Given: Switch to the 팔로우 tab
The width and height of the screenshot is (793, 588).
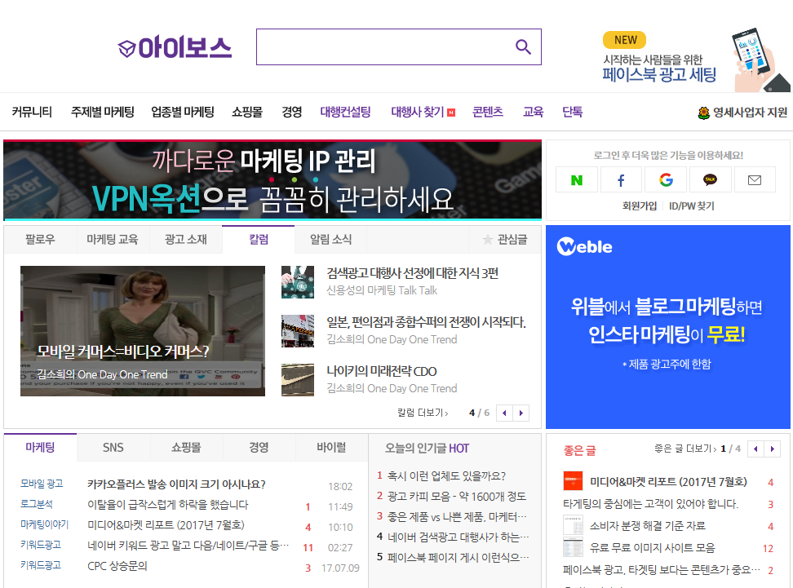Looking at the screenshot, I should coord(41,240).
